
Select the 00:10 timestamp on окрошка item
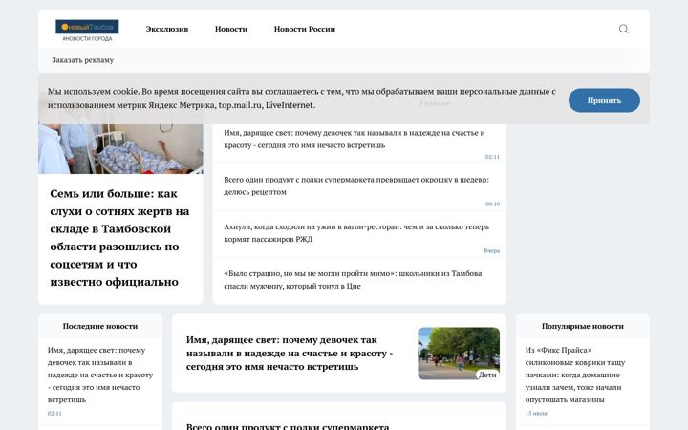pos(492,204)
